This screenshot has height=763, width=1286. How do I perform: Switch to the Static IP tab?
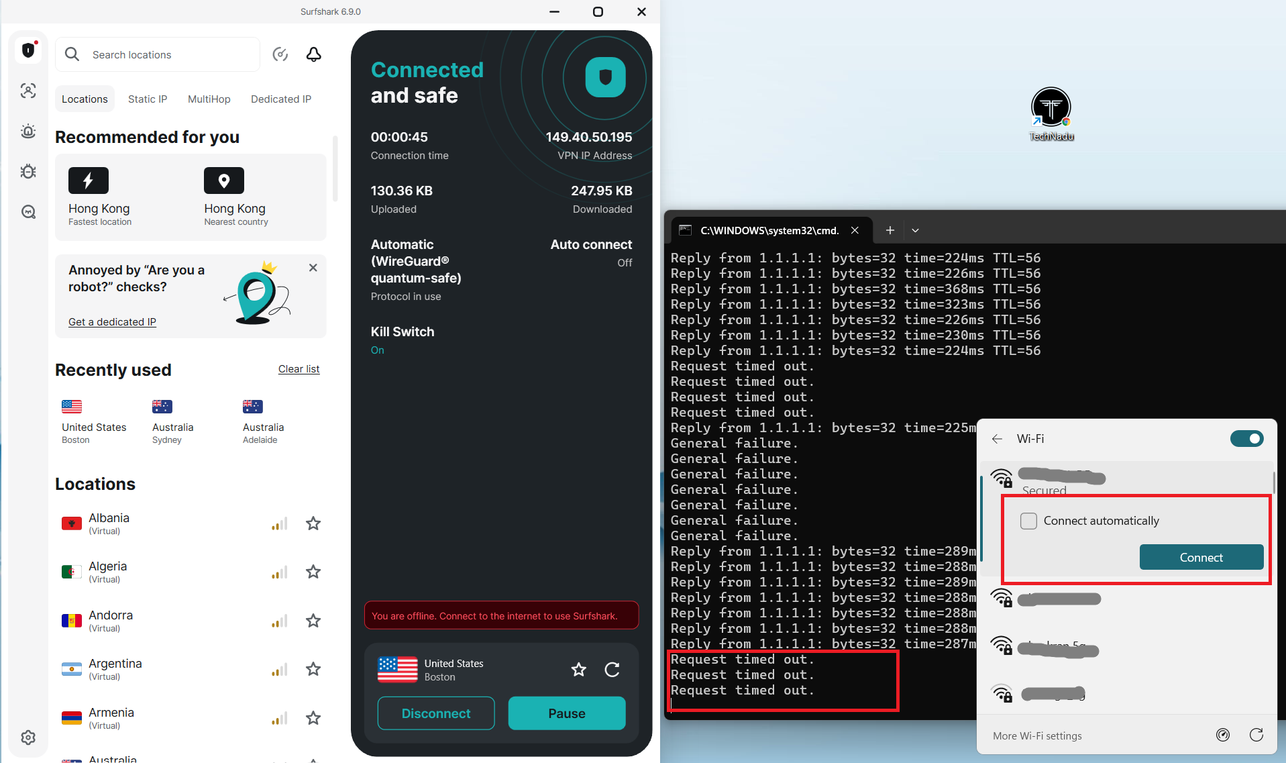point(148,99)
